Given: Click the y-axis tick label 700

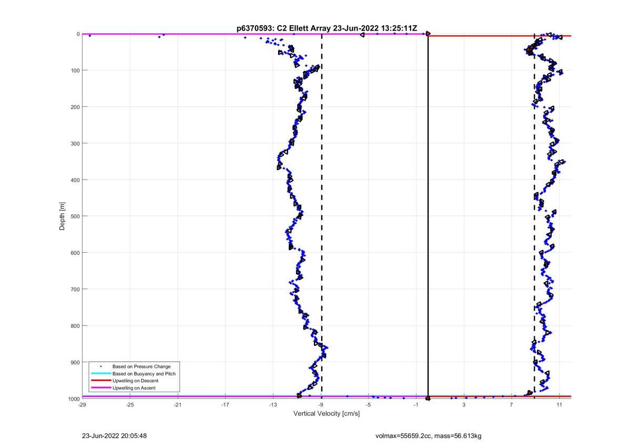Looking at the screenshot, I should click(x=75, y=289).
